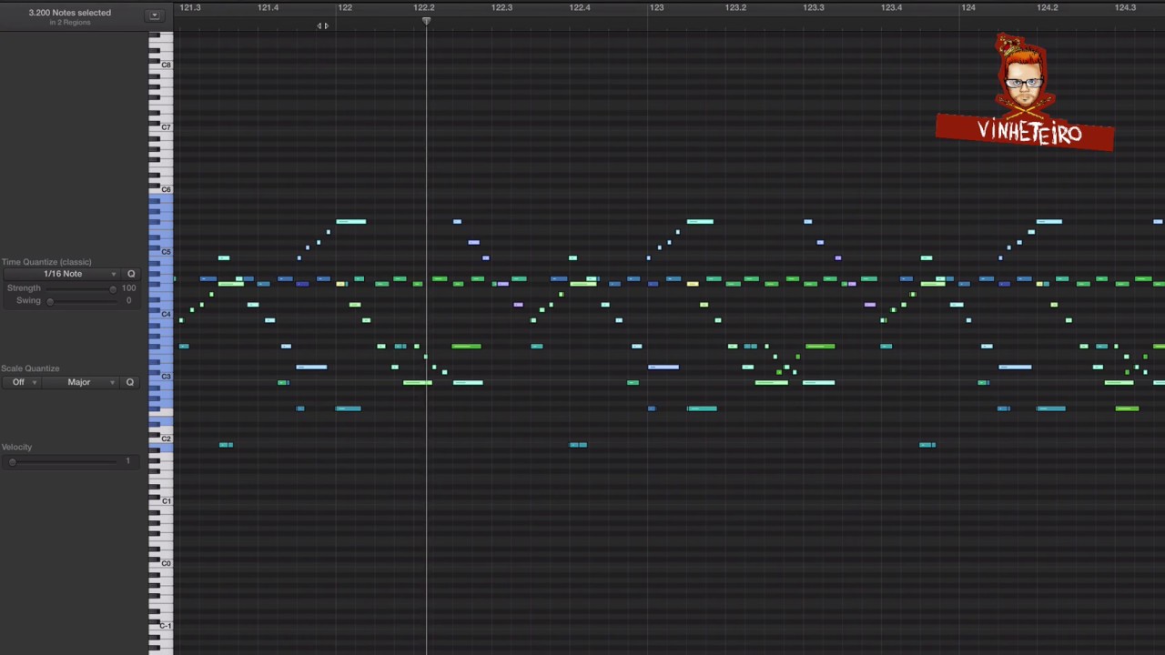Select the light cyan high note just after bar 122
The image size is (1165, 655).
point(350,222)
